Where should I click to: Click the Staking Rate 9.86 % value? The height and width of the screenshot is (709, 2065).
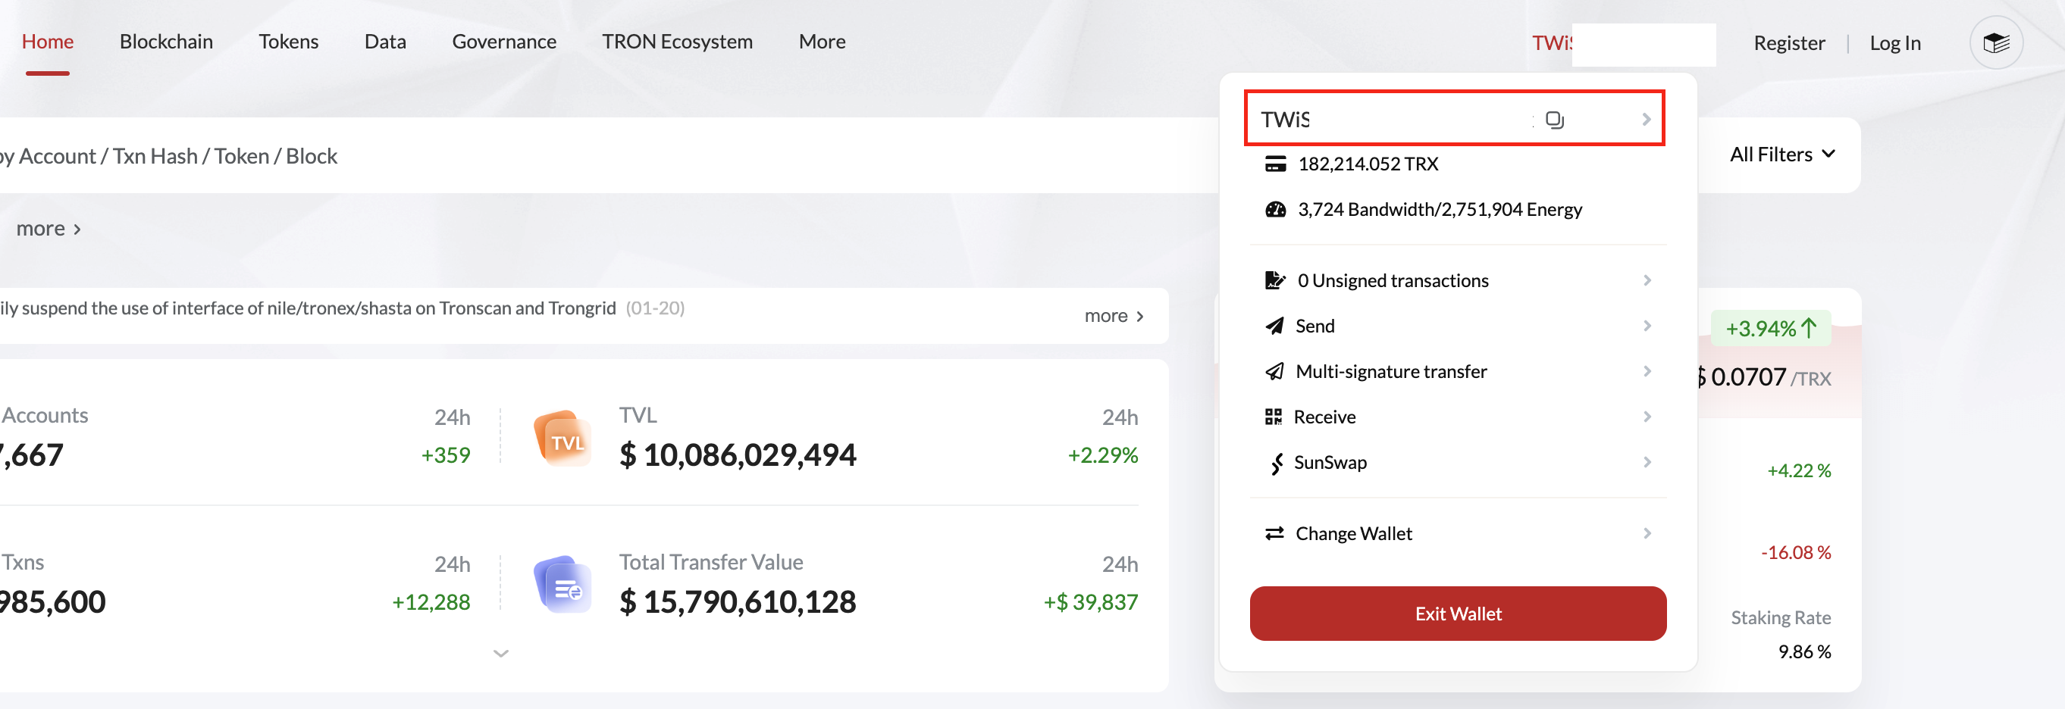click(x=1804, y=652)
